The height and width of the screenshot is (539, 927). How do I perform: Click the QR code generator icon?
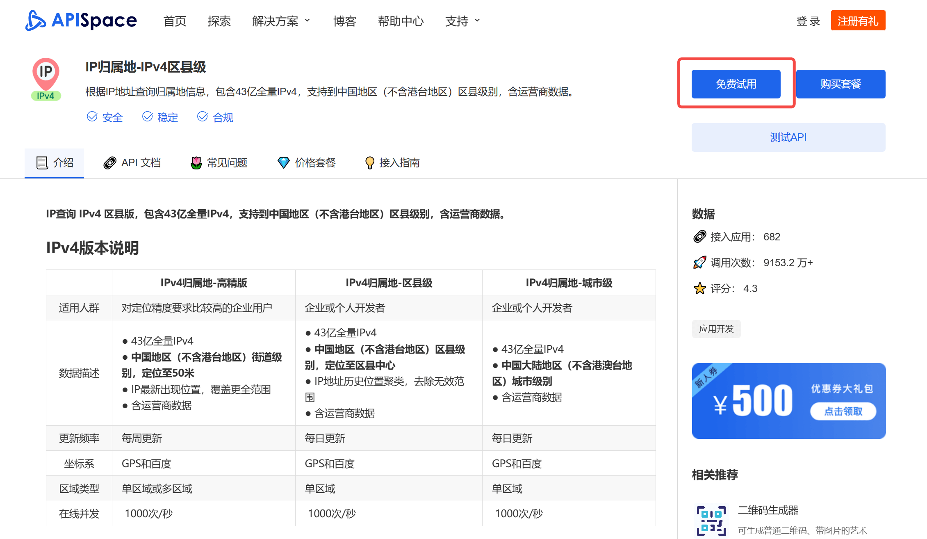[711, 520]
